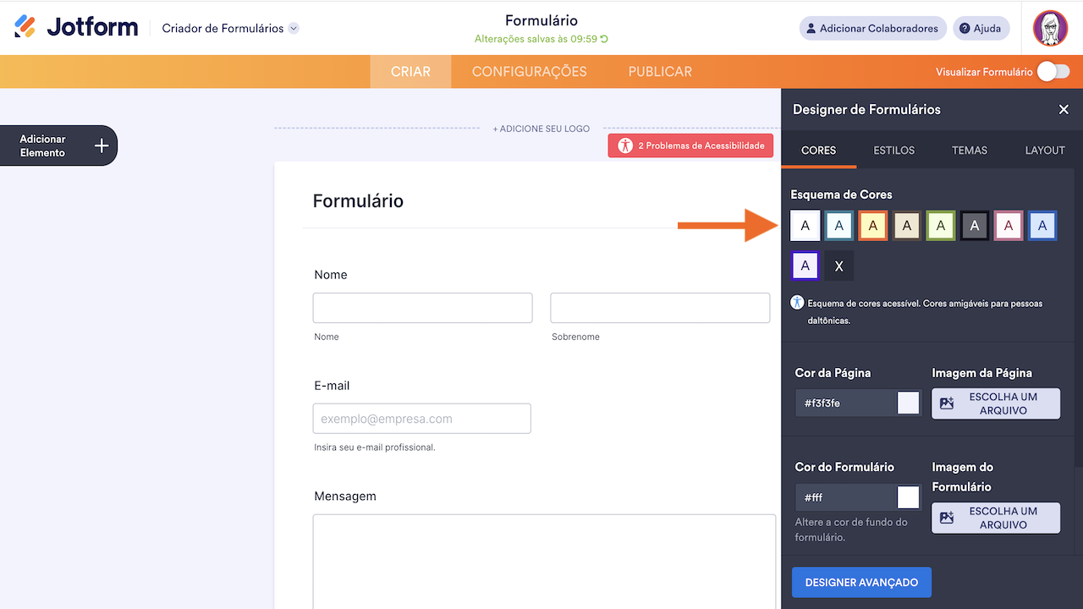Close the Designer de Formulários panel

pos(1064,109)
